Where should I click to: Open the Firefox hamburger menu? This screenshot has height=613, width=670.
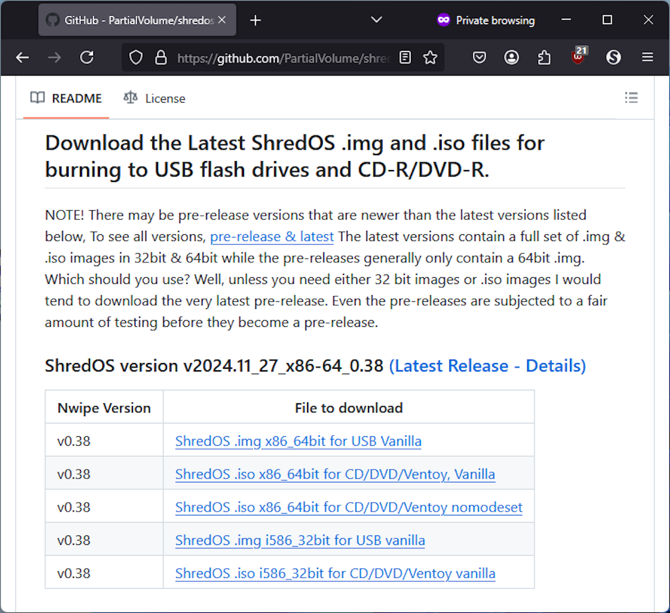[x=647, y=57]
